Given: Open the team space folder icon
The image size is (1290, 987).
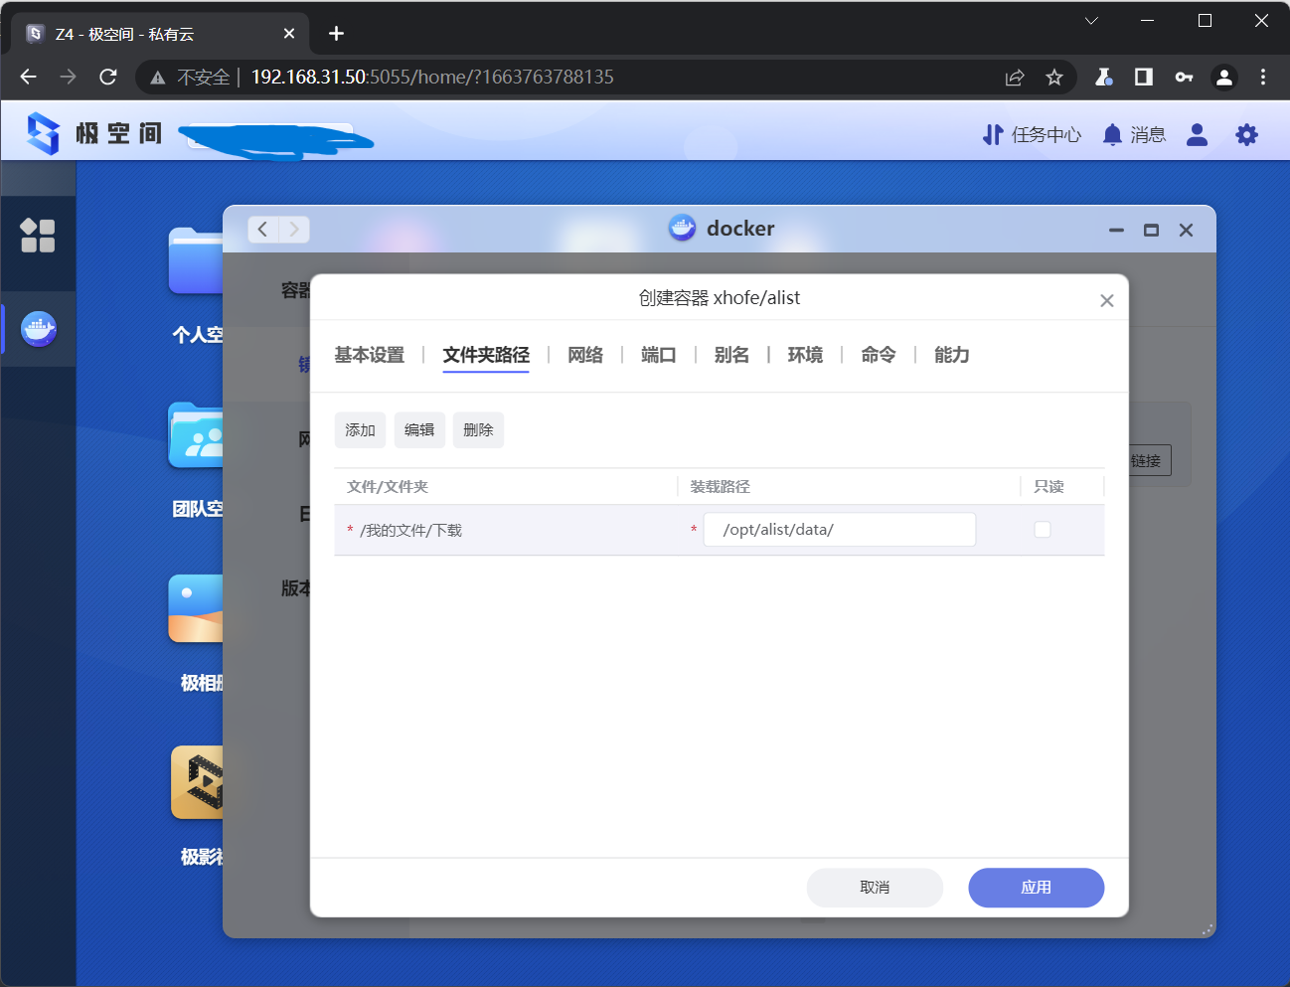Looking at the screenshot, I should 196,435.
